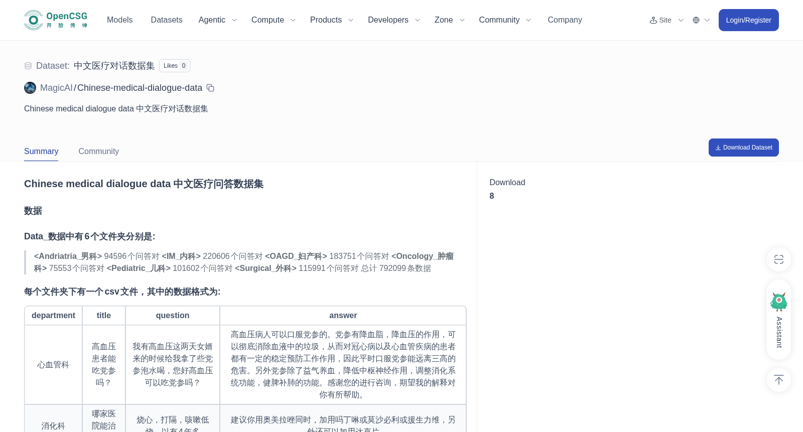Open the language dropdown chevron

click(707, 20)
